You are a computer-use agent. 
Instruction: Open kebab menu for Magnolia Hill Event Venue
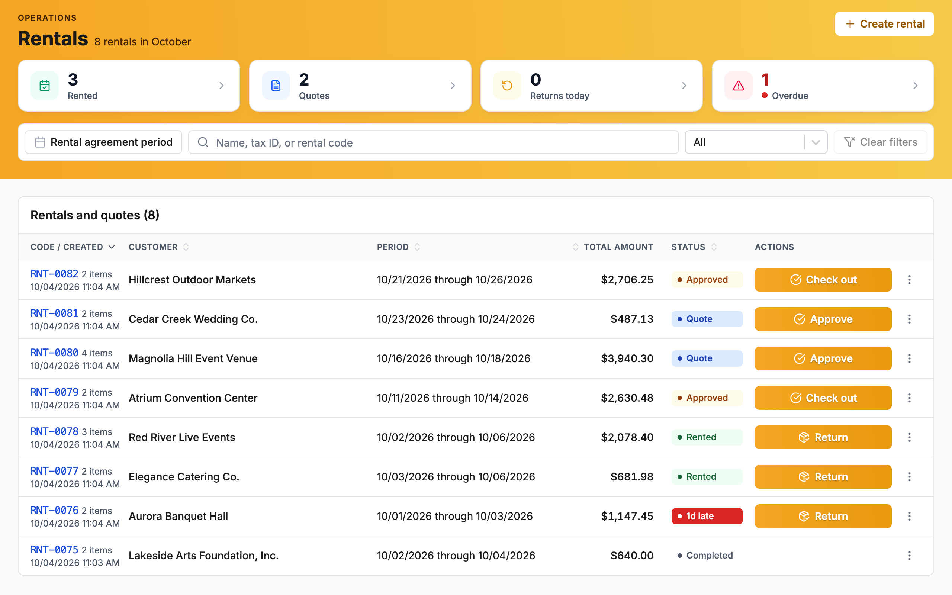click(909, 358)
